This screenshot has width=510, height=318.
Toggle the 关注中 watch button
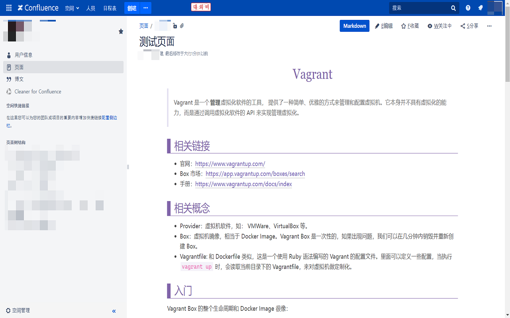pyautogui.click(x=440, y=26)
